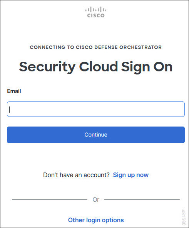Click the 481580 watermark number
Viewport: 189px width, 228px height.
coord(184,217)
